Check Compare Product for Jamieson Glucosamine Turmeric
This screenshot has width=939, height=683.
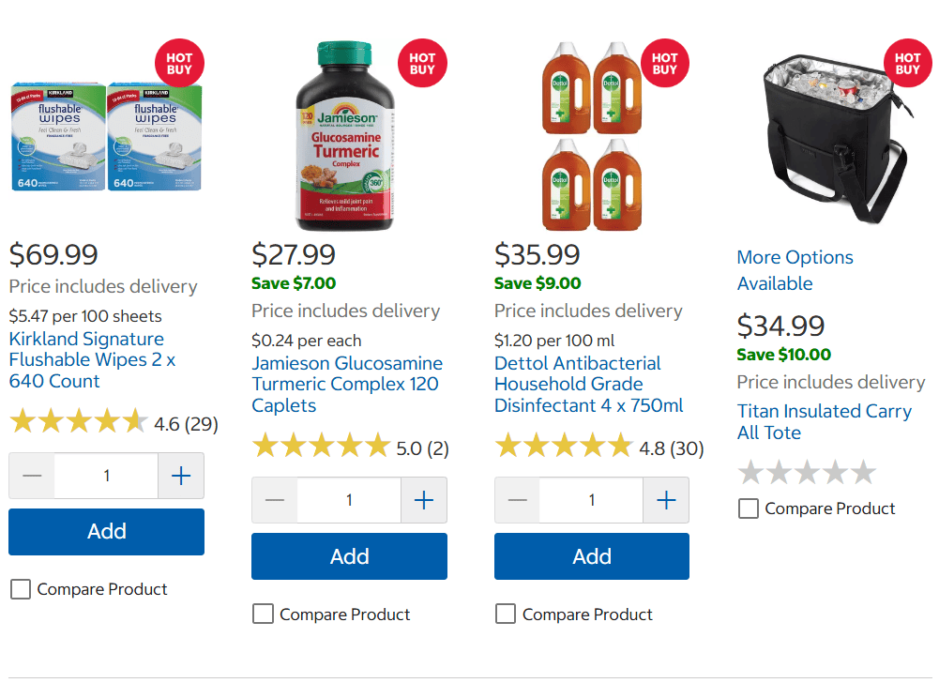click(x=264, y=615)
